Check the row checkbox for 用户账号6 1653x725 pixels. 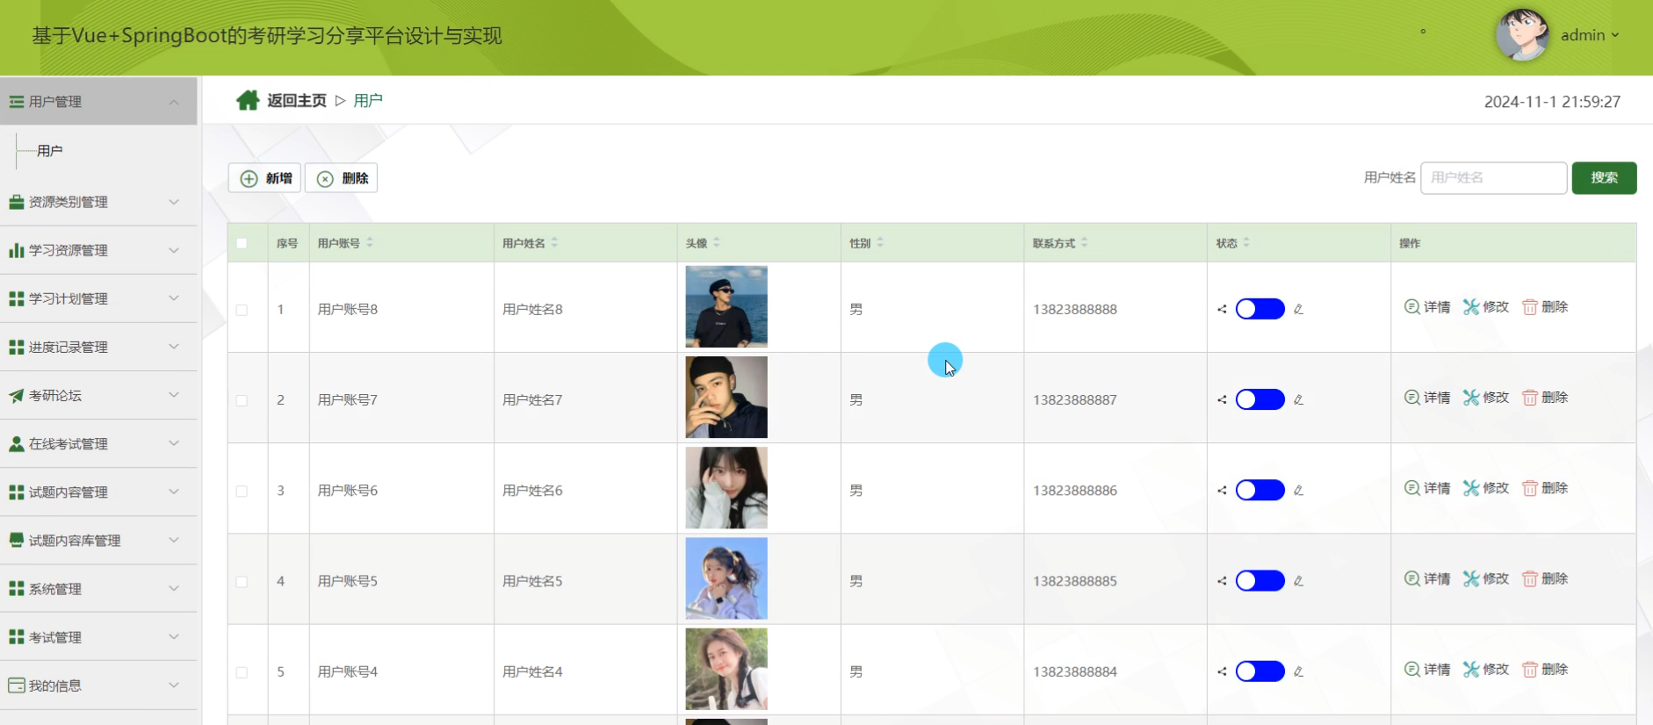[242, 491]
